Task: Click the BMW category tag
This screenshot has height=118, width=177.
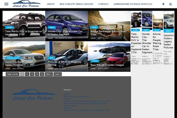Action: pos(51,58)
